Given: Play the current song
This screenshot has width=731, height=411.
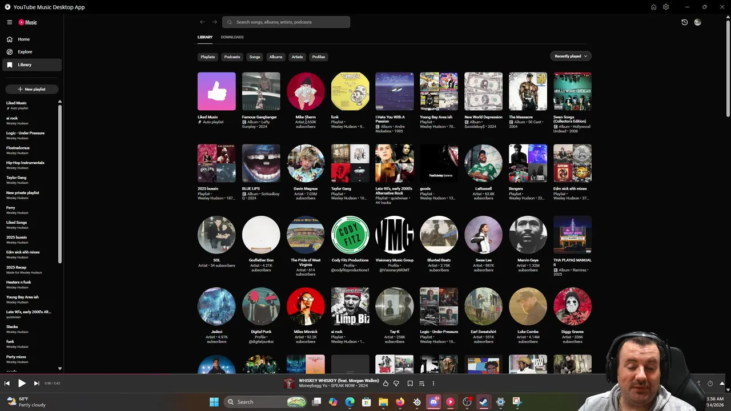Looking at the screenshot, I should pyautogui.click(x=22, y=384).
